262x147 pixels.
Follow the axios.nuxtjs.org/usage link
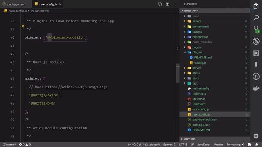(x=77, y=87)
